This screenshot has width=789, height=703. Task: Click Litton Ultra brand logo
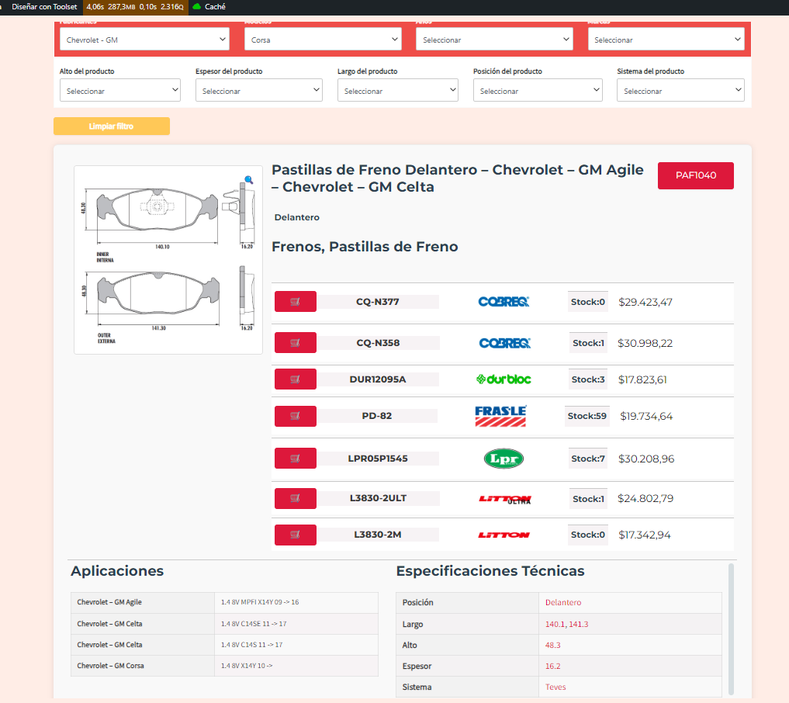tap(505, 499)
